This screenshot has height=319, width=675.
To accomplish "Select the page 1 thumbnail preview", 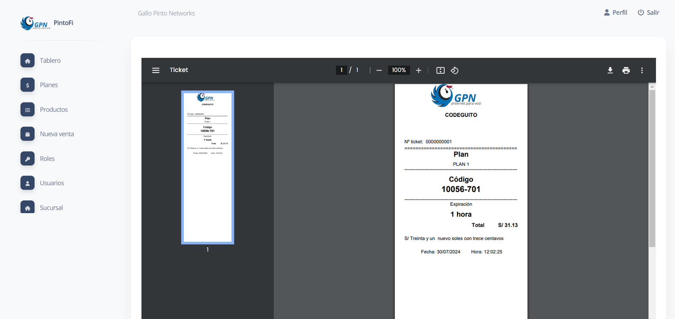I will [x=208, y=168].
